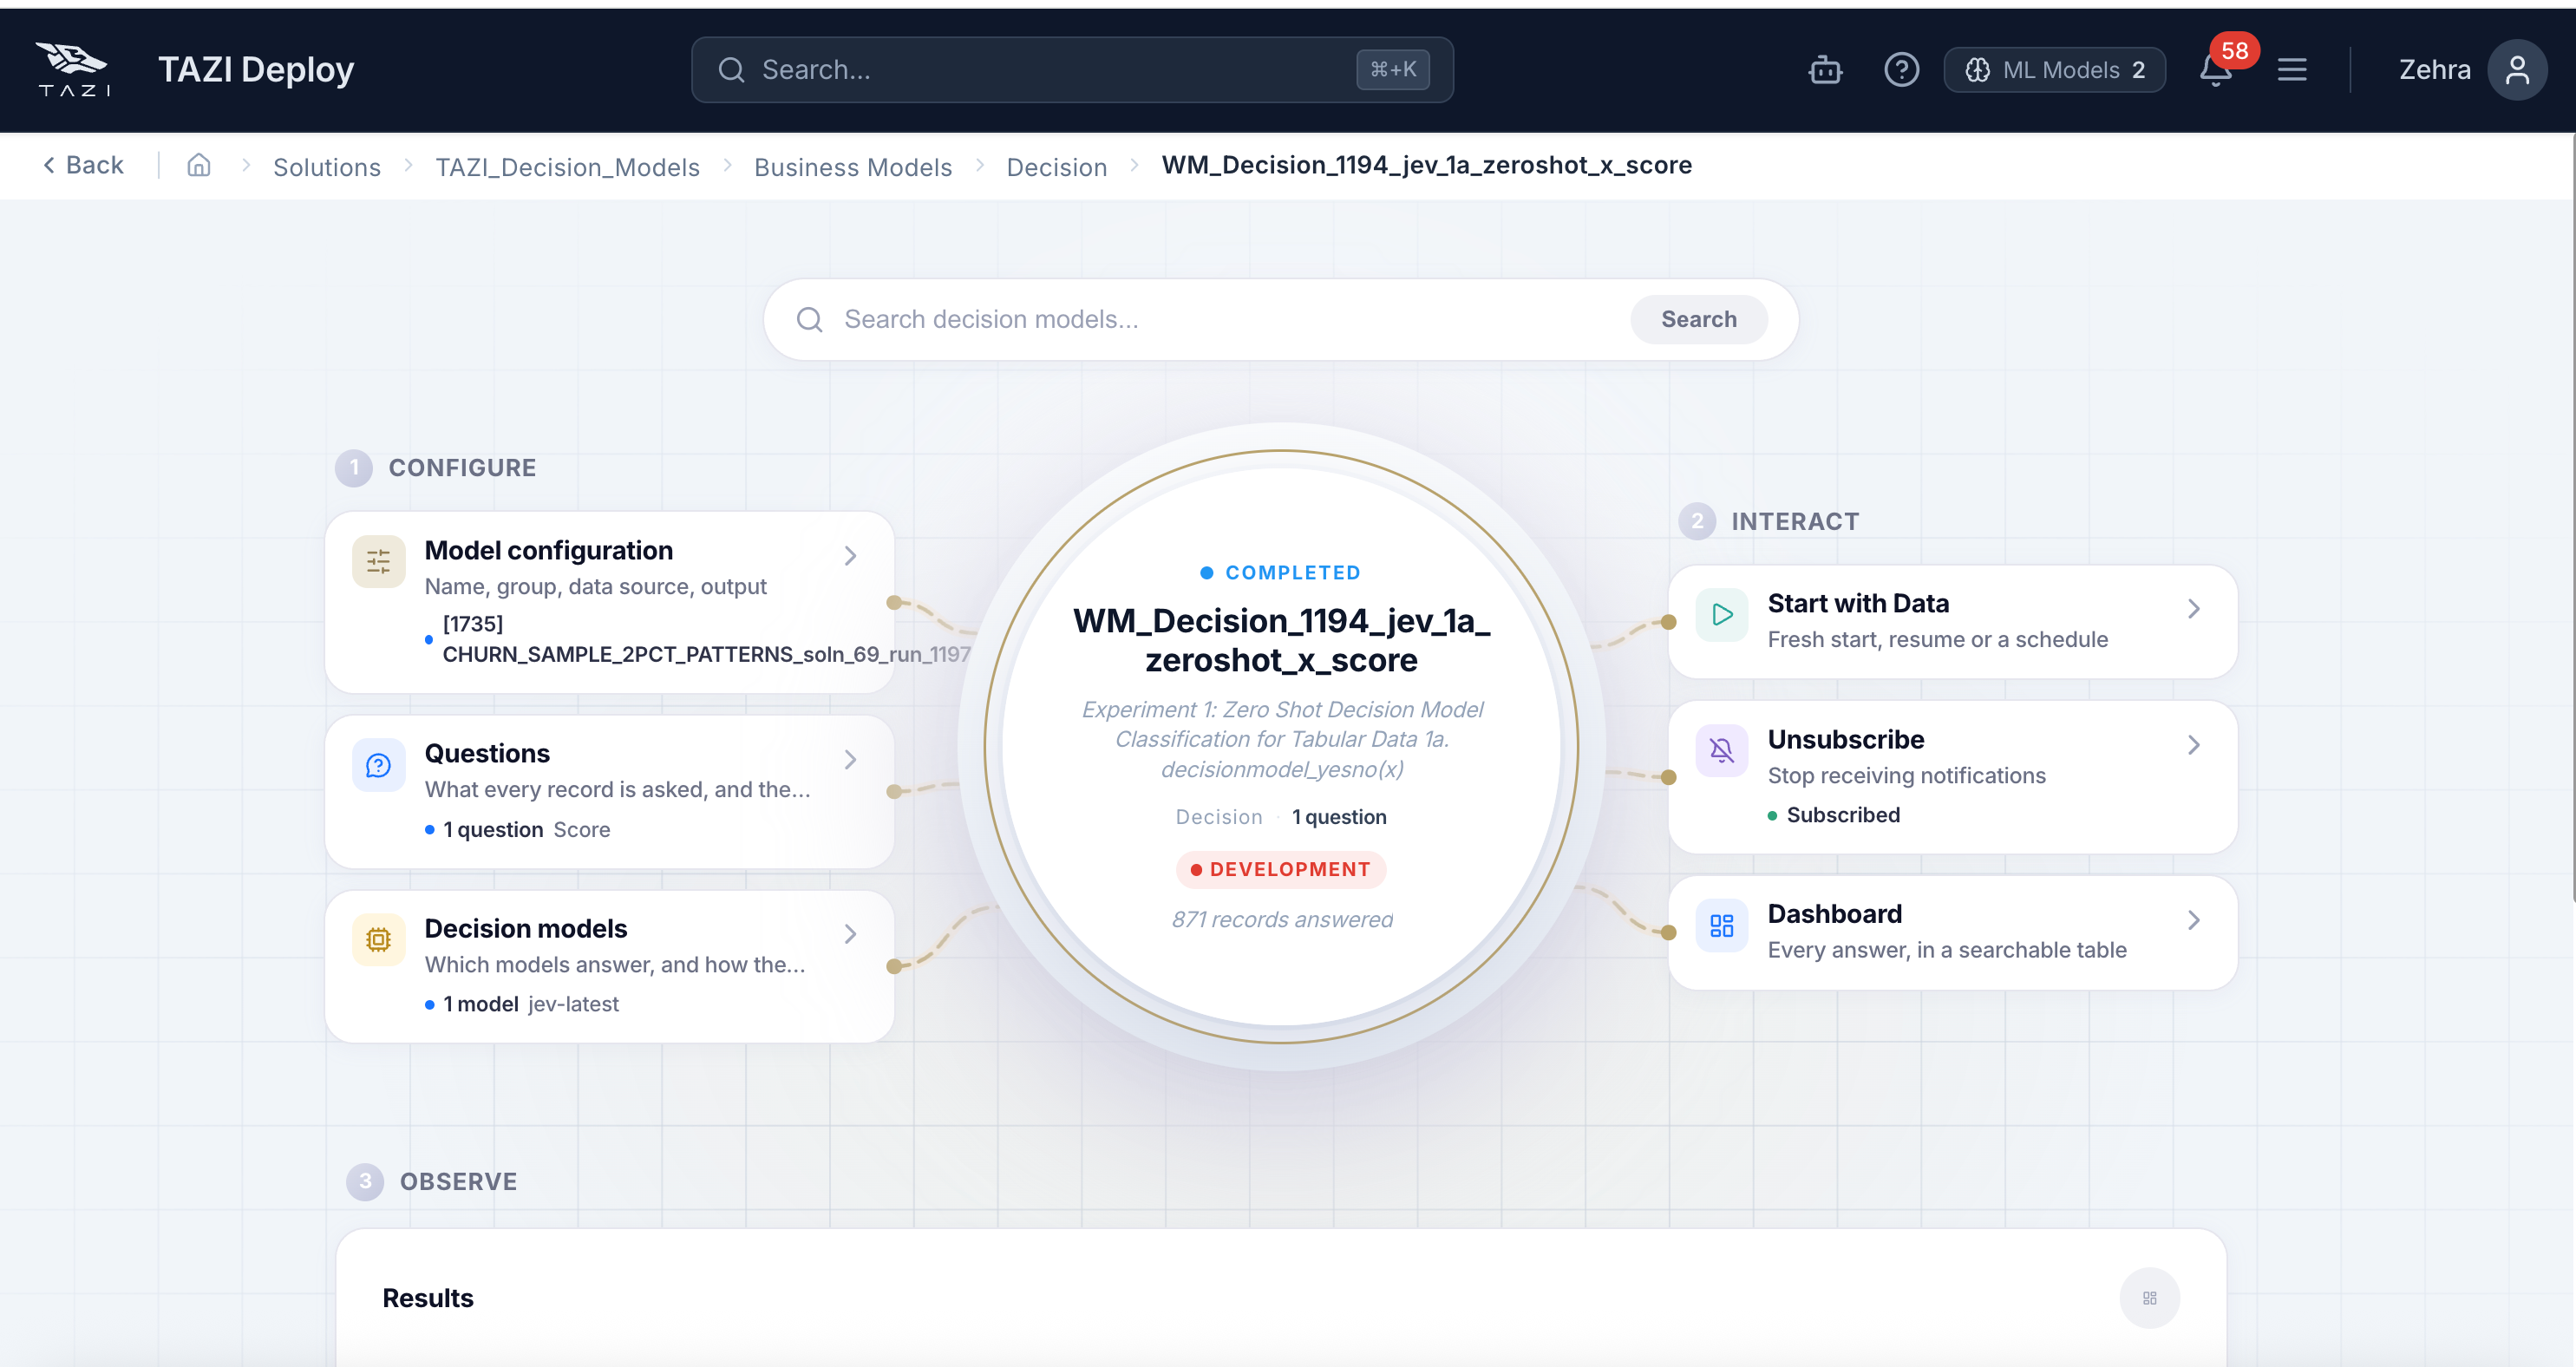Viewport: 2576px width, 1367px height.
Task: Click the Decision models chip icon
Action: 378,940
